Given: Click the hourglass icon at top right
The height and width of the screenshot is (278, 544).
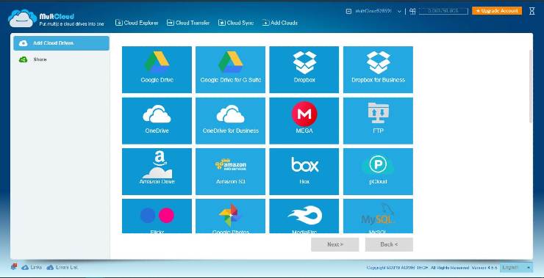Looking at the screenshot, I should click(x=532, y=11).
